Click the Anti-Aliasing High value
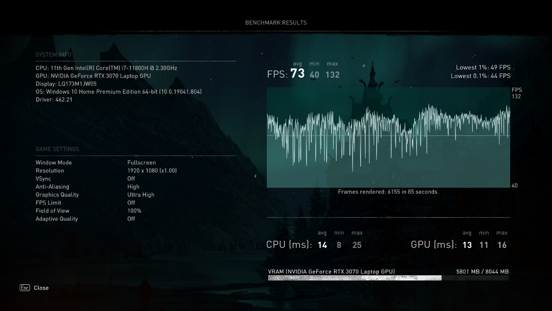 point(134,187)
